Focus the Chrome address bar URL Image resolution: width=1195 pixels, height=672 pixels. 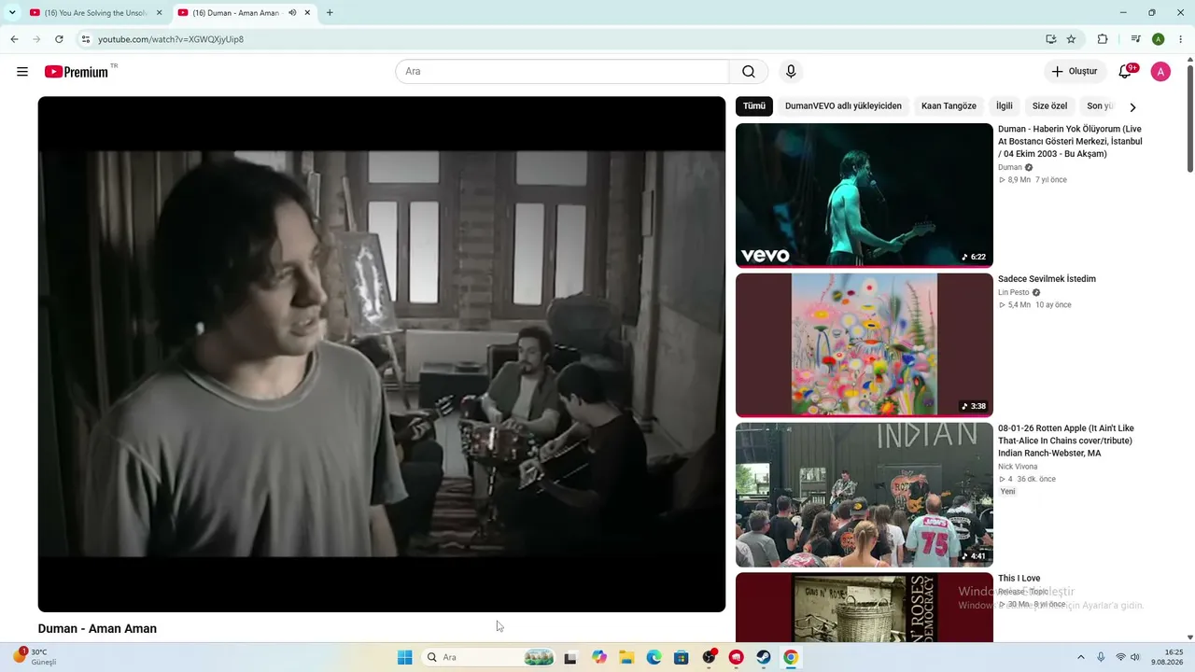(x=171, y=39)
